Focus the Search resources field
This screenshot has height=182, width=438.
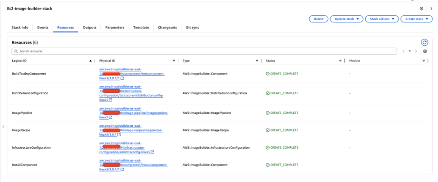204,51
